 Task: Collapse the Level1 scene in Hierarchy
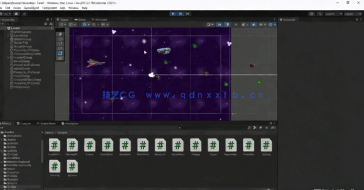pos(5,28)
